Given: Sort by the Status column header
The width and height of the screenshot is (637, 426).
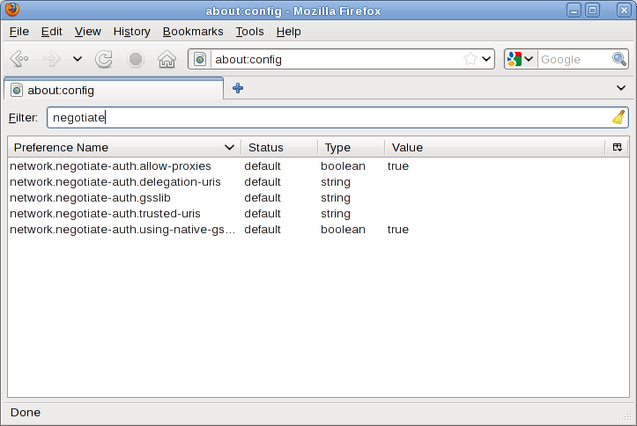Looking at the screenshot, I should click(279, 147).
